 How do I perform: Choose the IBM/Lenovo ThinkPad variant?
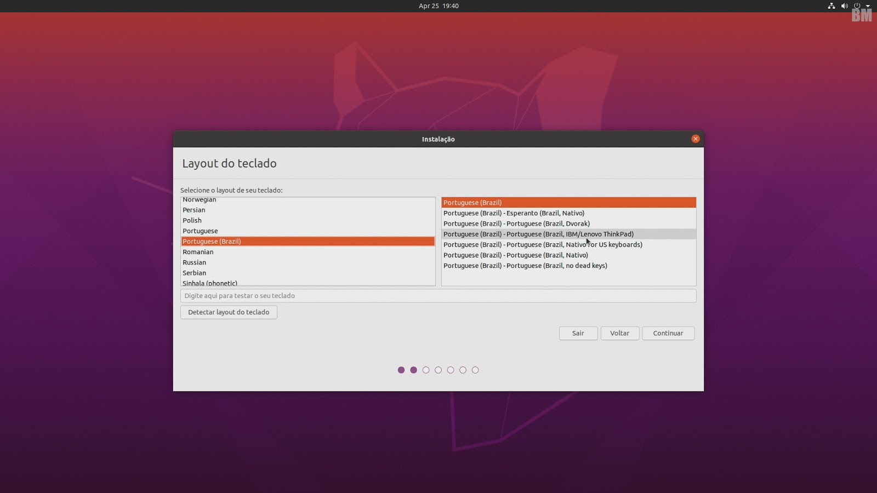point(538,234)
